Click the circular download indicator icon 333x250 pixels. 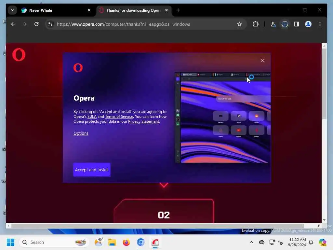(x=285, y=24)
